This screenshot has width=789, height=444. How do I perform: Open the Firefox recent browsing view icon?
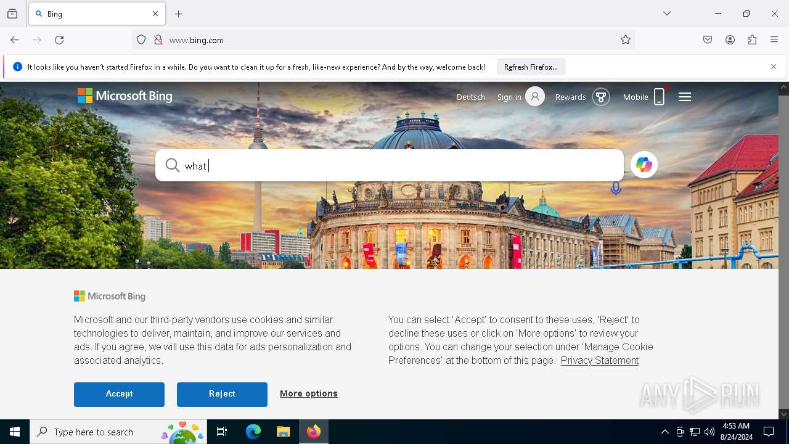(x=12, y=14)
